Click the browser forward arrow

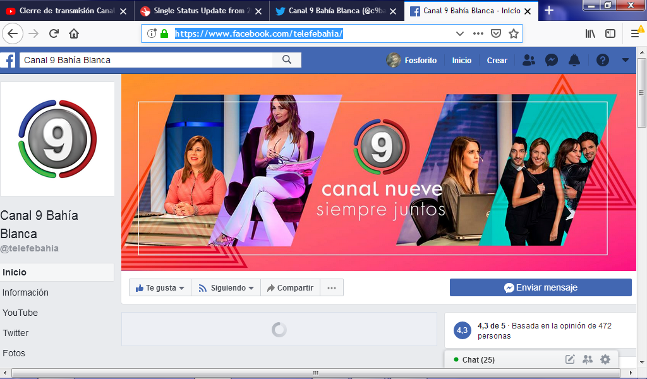(33, 34)
